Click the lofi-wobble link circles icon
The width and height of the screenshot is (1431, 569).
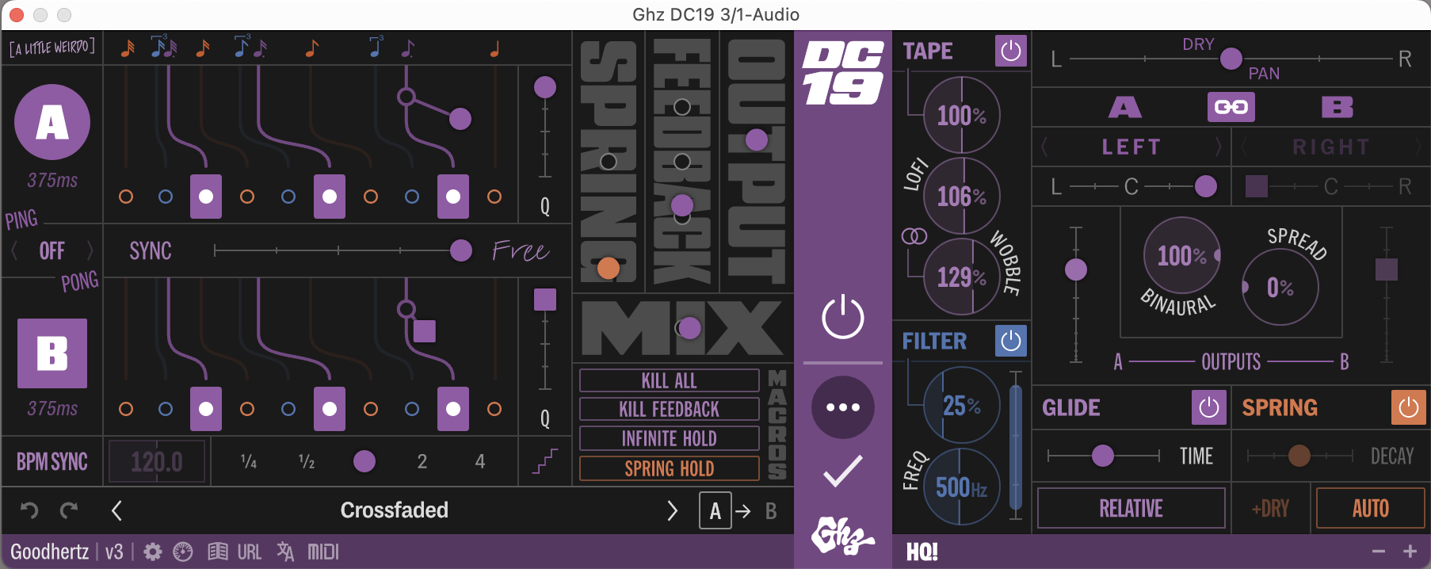914,236
